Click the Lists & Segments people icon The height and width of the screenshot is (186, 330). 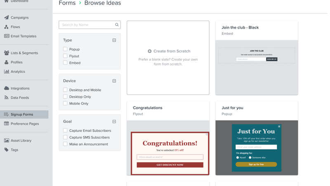click(7, 53)
